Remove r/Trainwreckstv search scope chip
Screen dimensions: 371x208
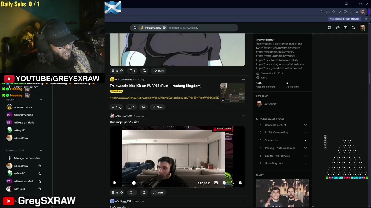[x=164, y=28]
